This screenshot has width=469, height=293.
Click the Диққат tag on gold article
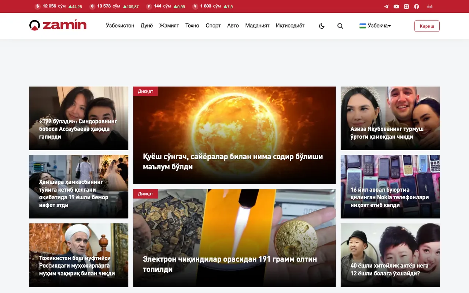pyautogui.click(x=145, y=194)
